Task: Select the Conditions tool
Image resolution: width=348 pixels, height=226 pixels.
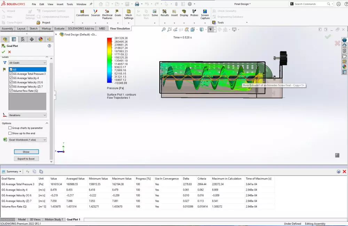Action: [x=82, y=15]
